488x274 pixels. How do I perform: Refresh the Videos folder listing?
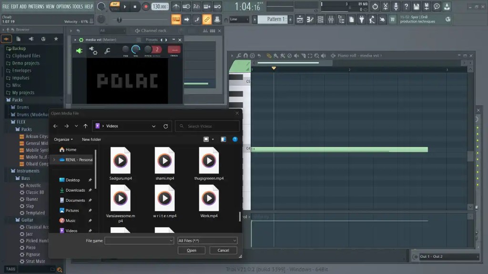pyautogui.click(x=165, y=126)
